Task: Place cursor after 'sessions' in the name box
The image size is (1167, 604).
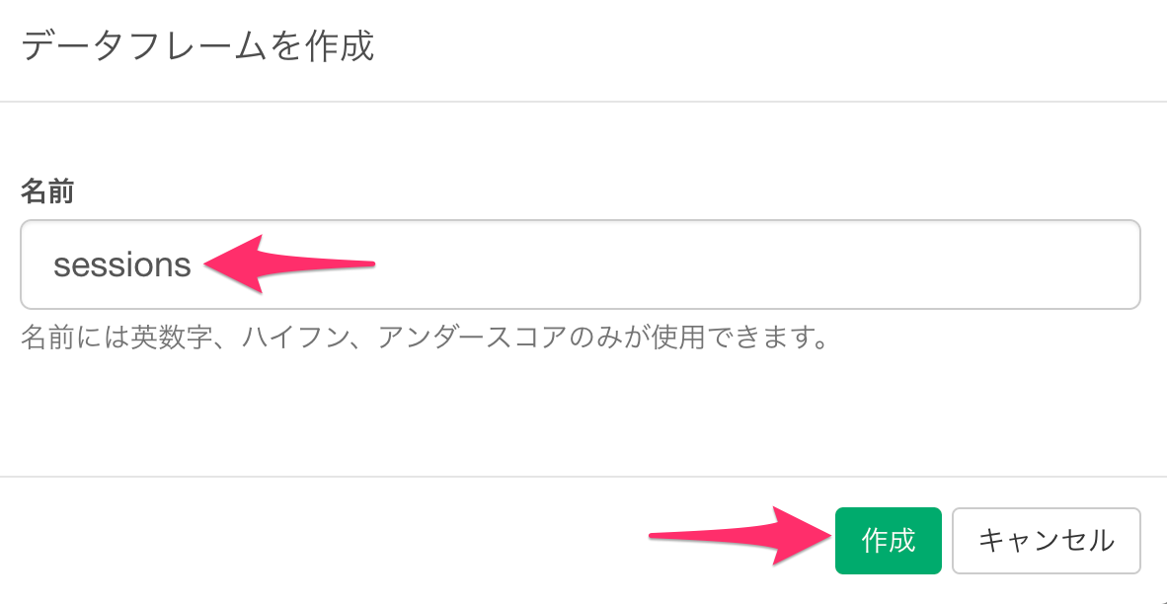Action: click(195, 264)
